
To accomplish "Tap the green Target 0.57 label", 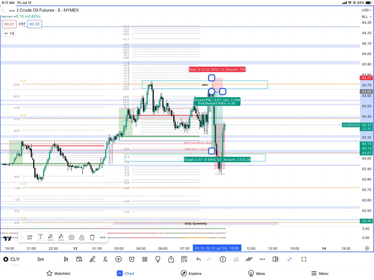I will point(218,159).
